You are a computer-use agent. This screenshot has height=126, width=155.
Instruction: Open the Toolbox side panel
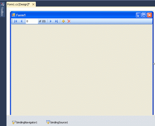tap(2, 10)
